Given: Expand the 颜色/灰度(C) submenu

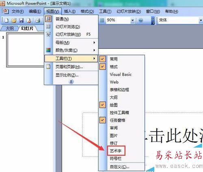Looking at the screenshot, I should coord(71,50).
